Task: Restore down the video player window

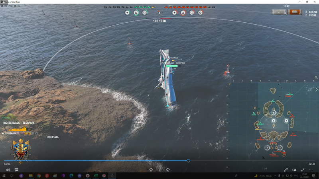Action: (x=307, y=2)
